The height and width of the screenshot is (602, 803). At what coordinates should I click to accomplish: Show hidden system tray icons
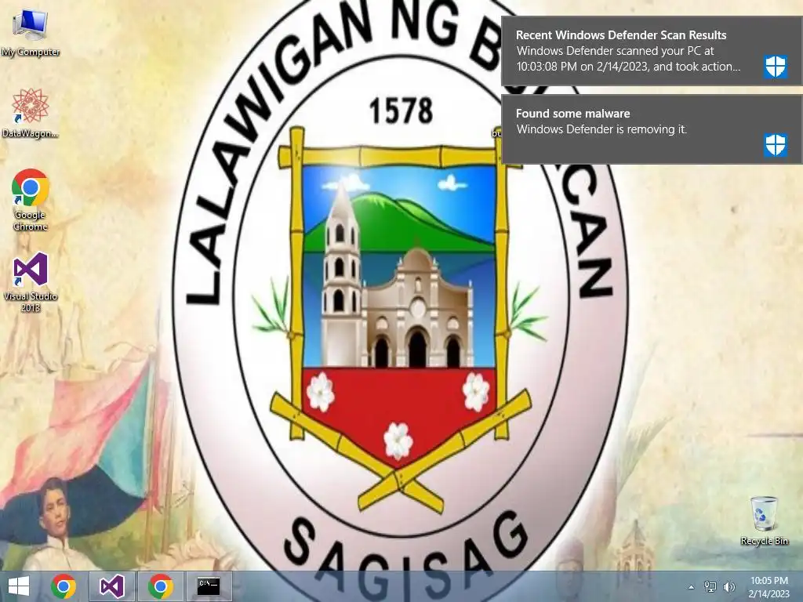691,587
